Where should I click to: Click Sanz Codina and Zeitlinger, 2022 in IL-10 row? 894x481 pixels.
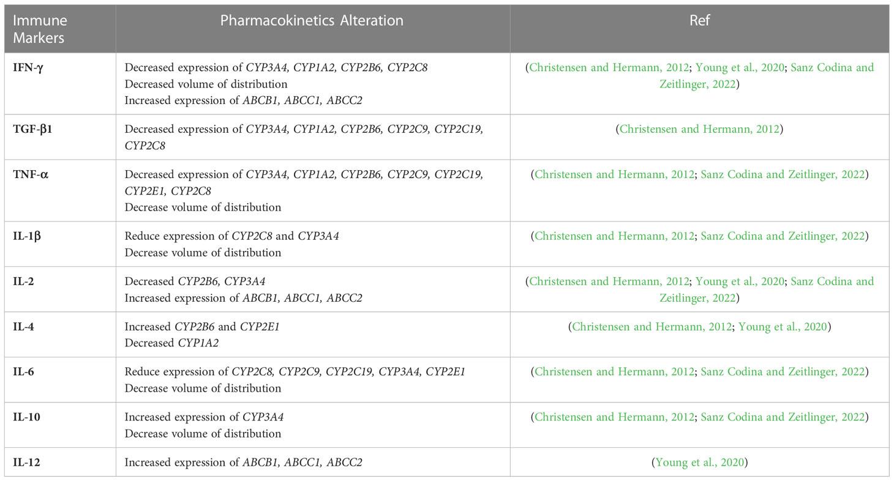pos(783,417)
